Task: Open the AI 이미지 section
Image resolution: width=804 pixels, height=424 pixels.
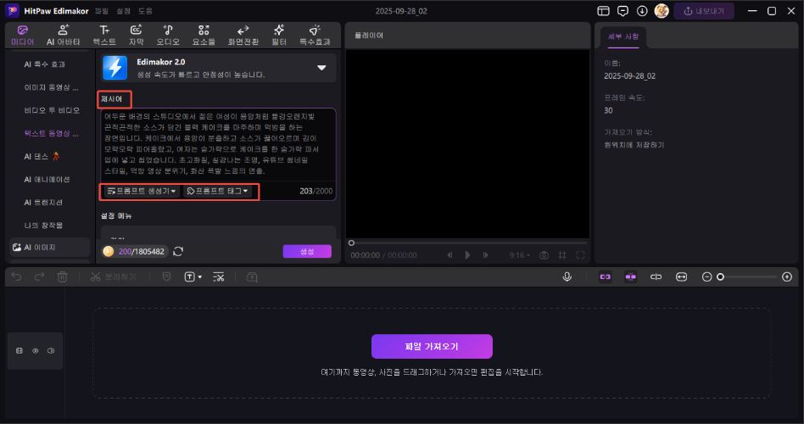Action: coord(50,247)
